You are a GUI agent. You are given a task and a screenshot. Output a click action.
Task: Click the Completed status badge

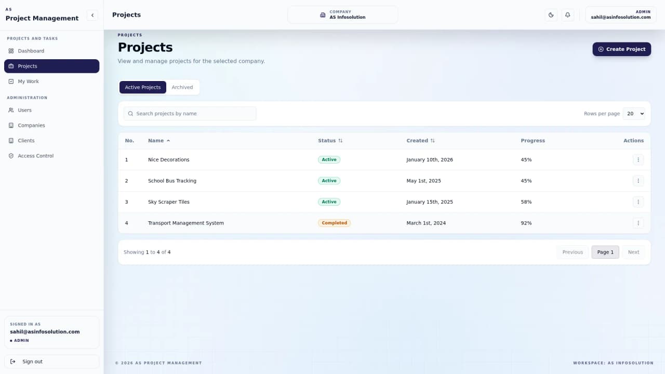click(x=334, y=223)
